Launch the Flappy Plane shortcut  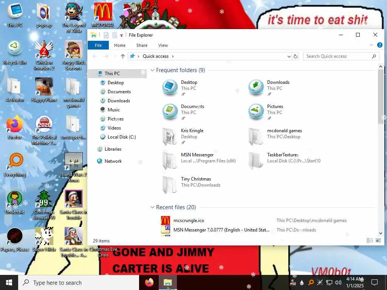pos(44,90)
